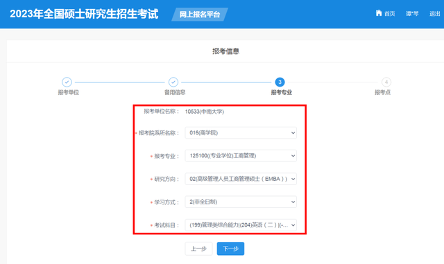Click the 报考点 step label
444x264 pixels.
coord(382,92)
